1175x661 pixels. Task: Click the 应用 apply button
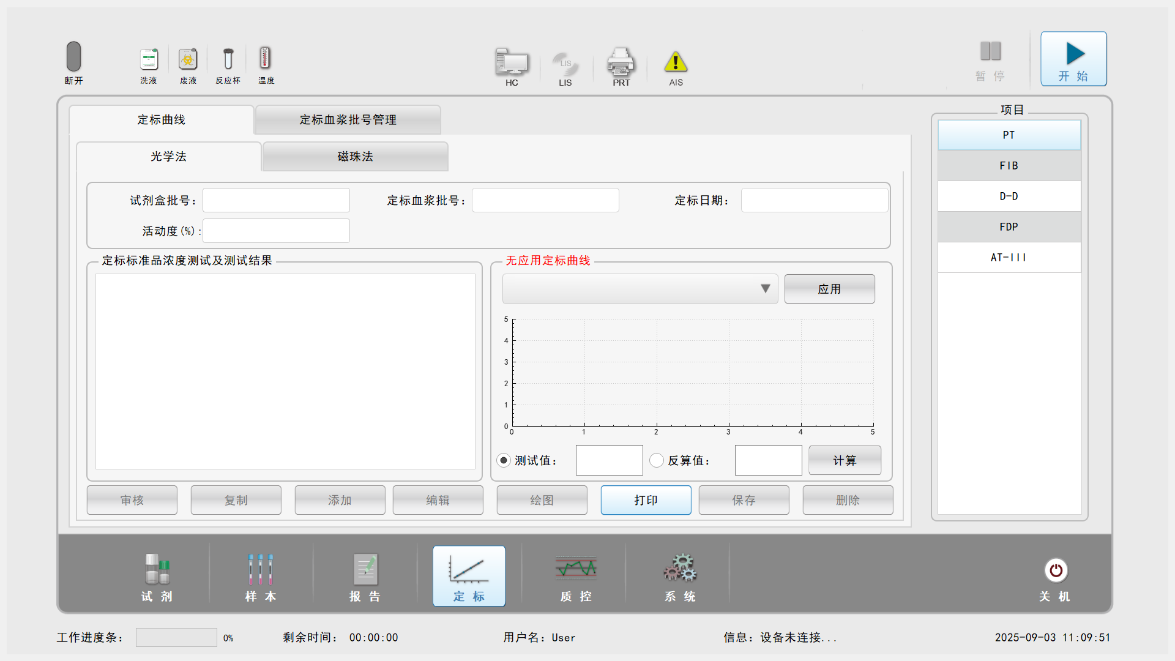(x=830, y=289)
